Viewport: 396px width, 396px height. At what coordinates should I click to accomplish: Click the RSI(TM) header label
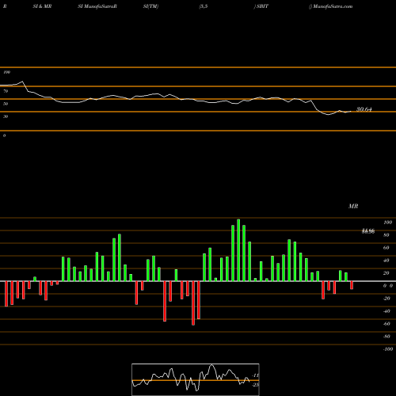coord(150,6)
